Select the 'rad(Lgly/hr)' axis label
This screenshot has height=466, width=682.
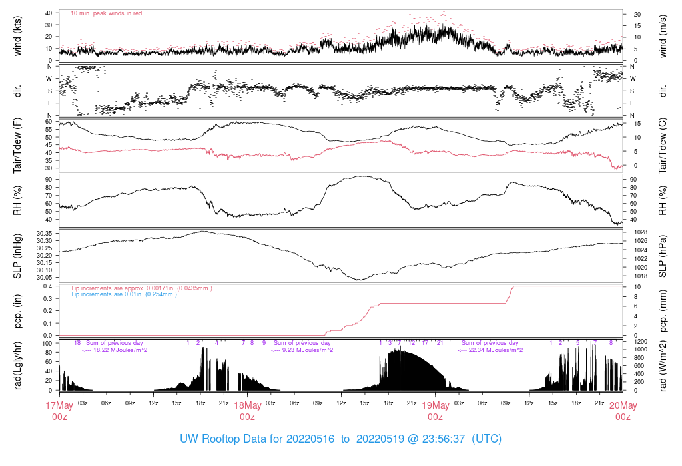coord(17,365)
